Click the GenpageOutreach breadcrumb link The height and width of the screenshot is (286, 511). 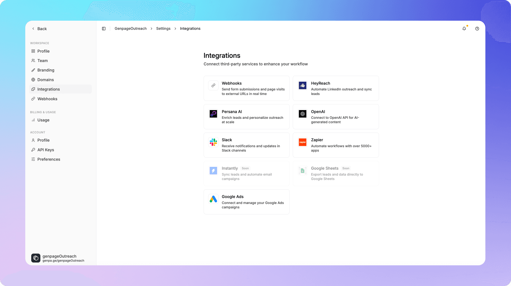(x=131, y=29)
